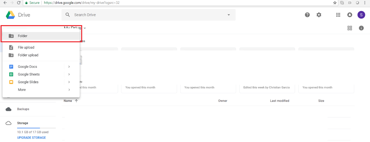The image size is (370, 142).
Task: Click the search magnifier icon
Action: pyautogui.click(x=68, y=15)
